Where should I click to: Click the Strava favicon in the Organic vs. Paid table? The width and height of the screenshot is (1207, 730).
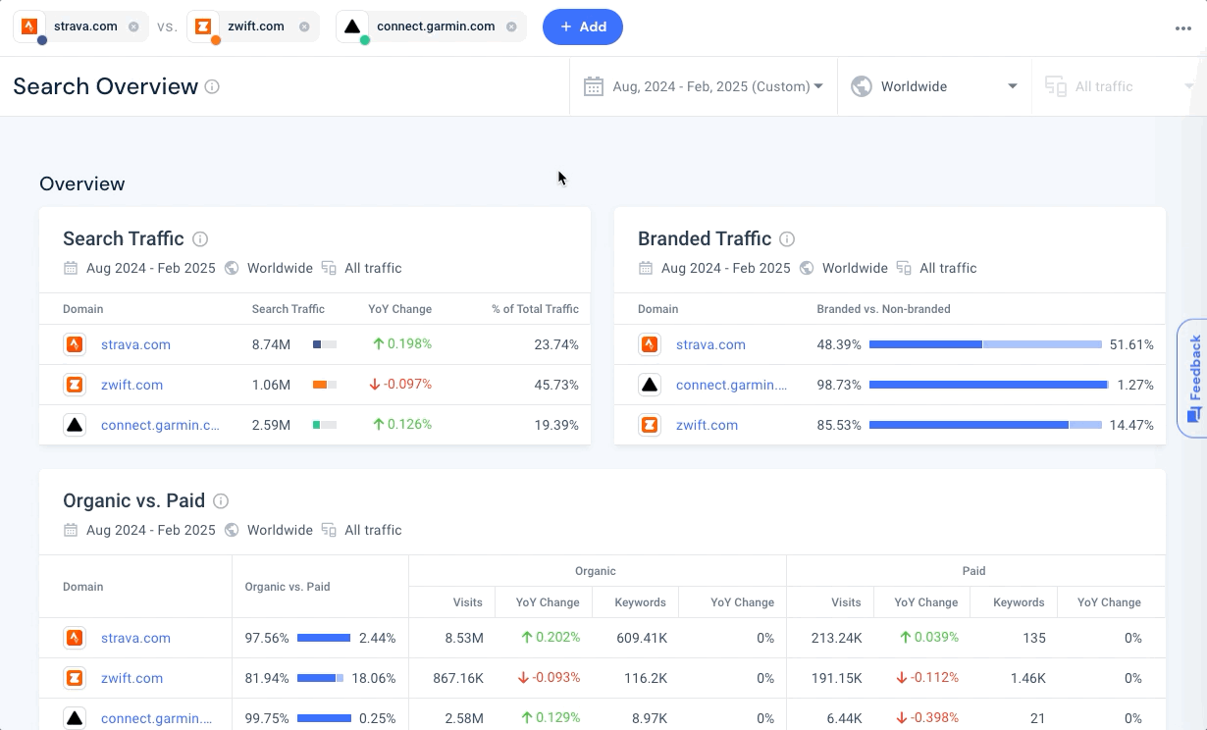[75, 638]
